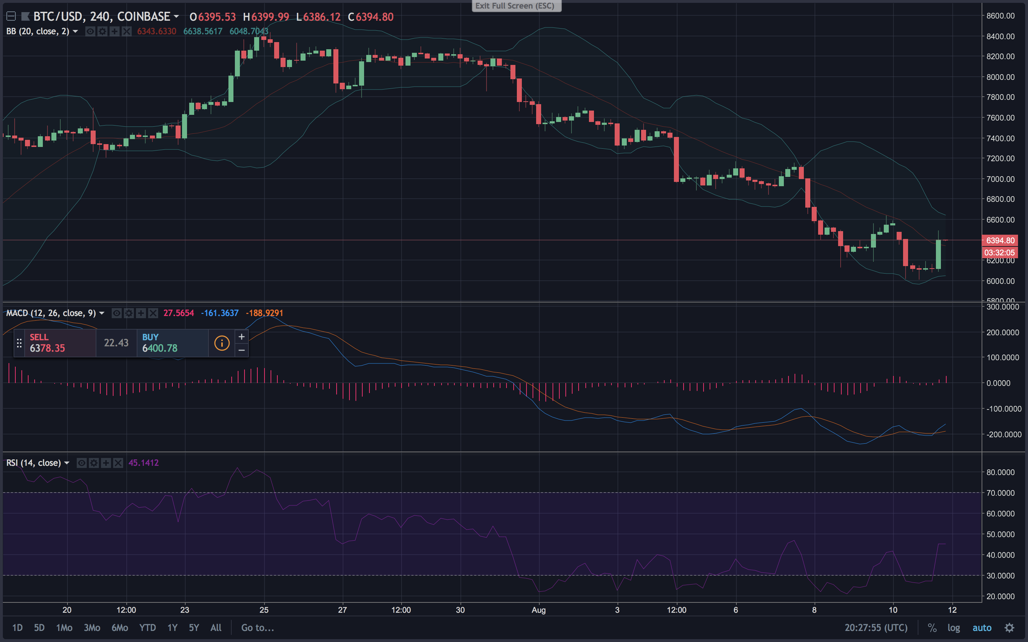
Task: Select the 1Y time range
Action: (x=172, y=628)
